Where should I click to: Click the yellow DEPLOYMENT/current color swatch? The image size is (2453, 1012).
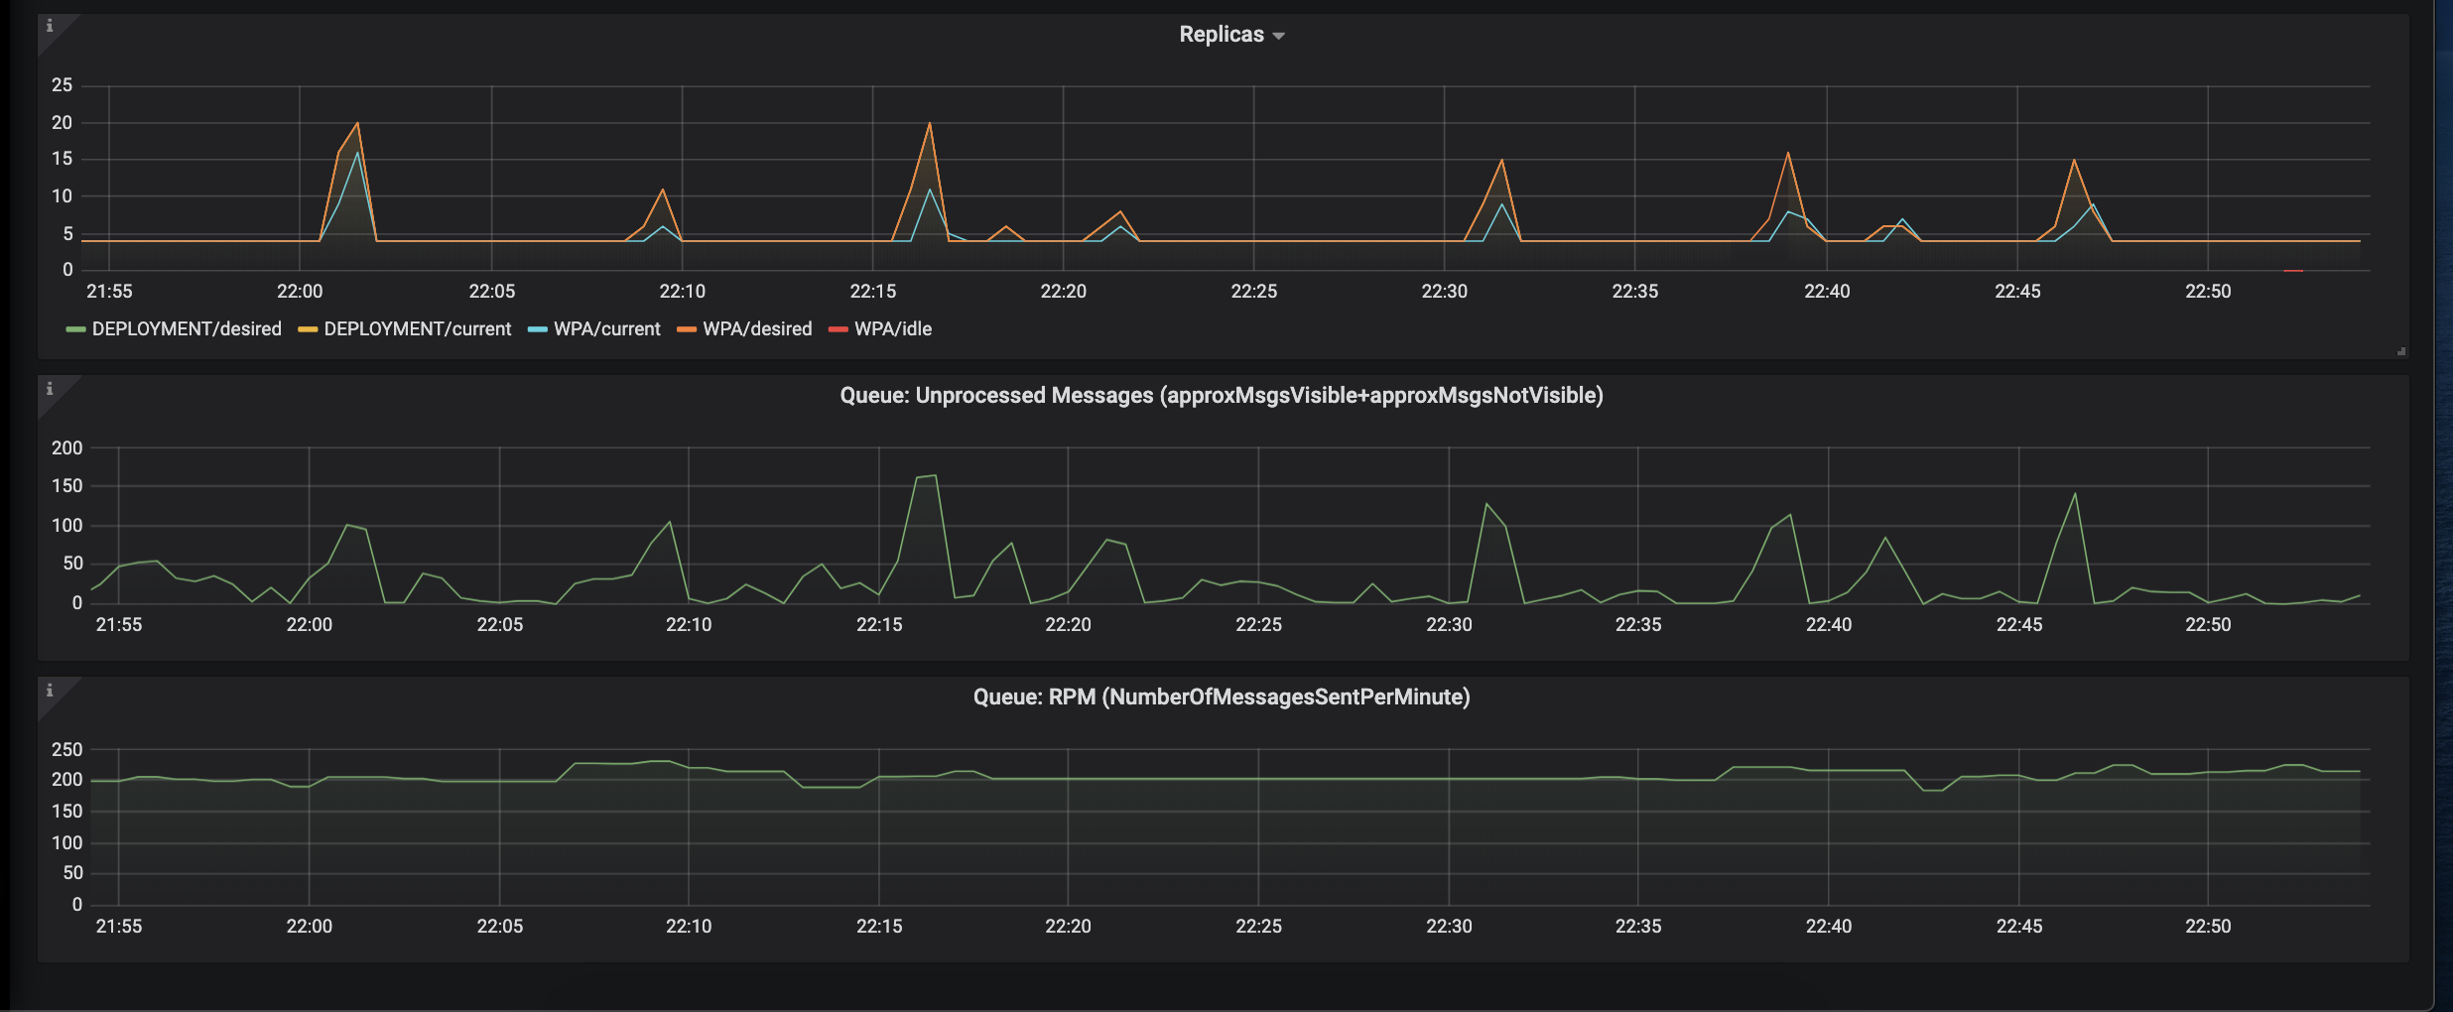[308, 329]
